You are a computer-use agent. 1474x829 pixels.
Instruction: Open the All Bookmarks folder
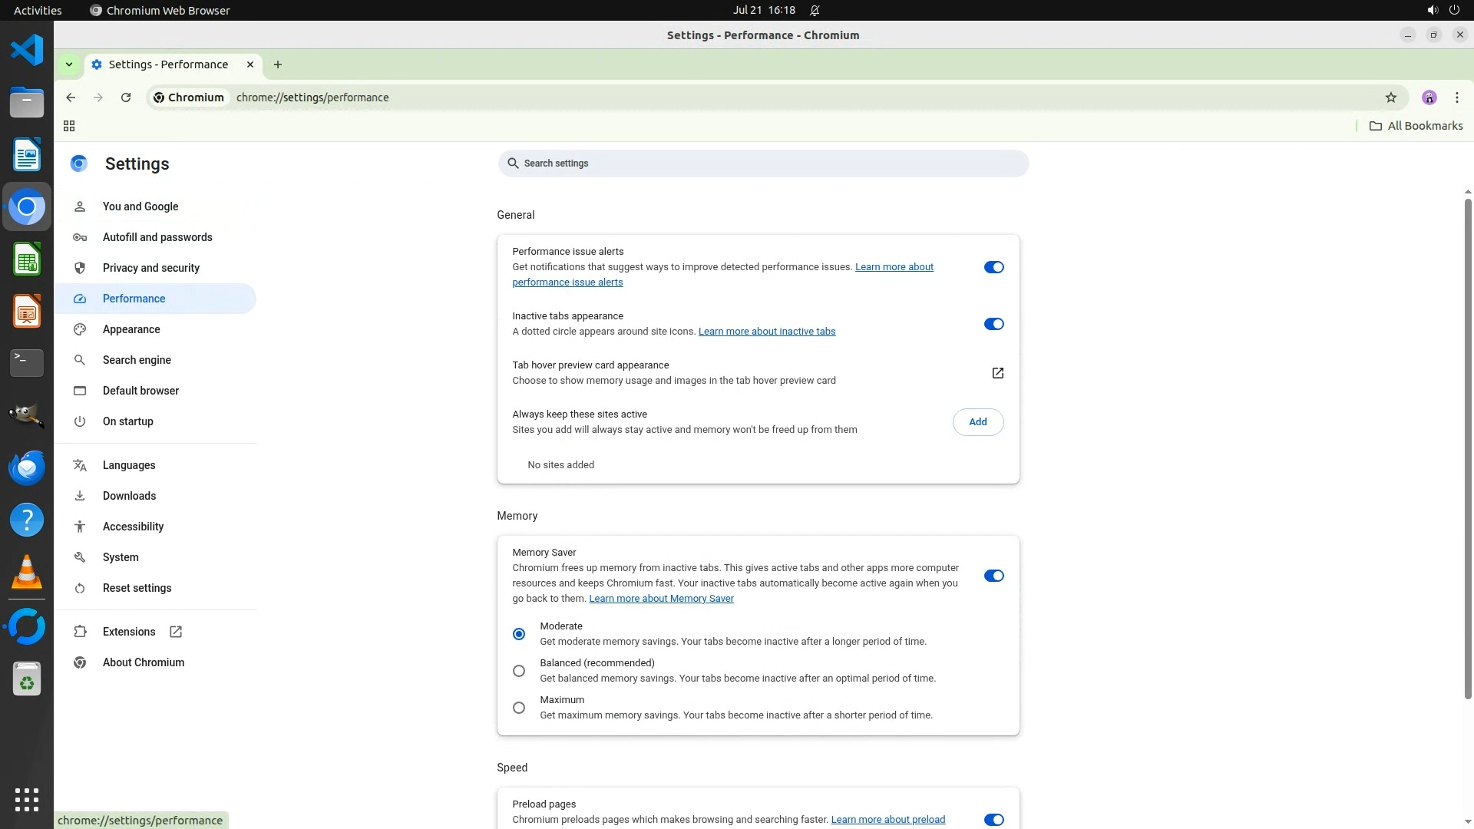coord(1416,126)
